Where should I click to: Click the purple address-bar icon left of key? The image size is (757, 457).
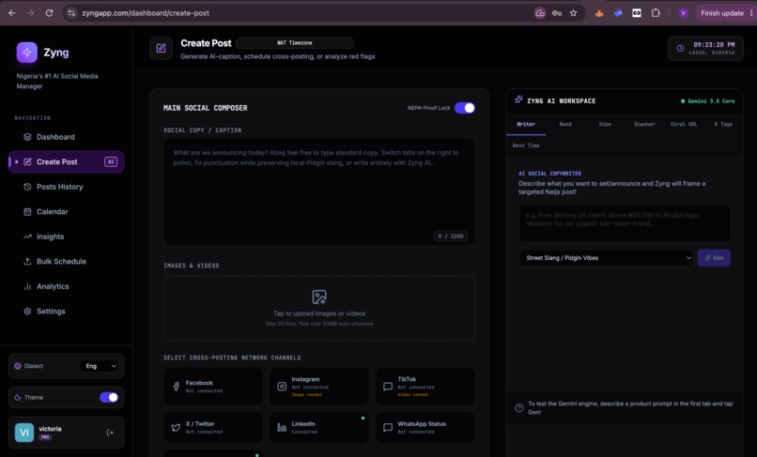pos(540,13)
